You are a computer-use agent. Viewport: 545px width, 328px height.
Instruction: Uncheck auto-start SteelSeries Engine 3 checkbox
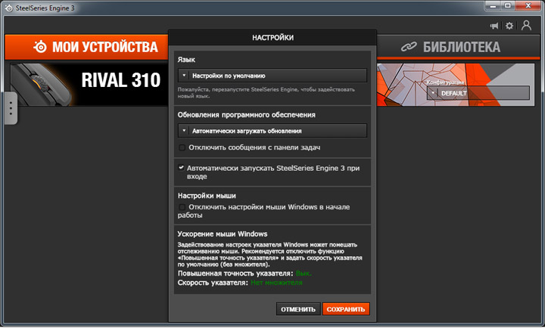tap(181, 168)
